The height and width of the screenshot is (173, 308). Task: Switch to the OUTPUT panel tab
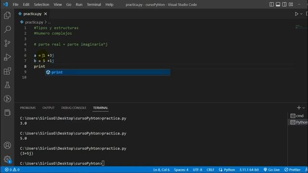(49, 108)
